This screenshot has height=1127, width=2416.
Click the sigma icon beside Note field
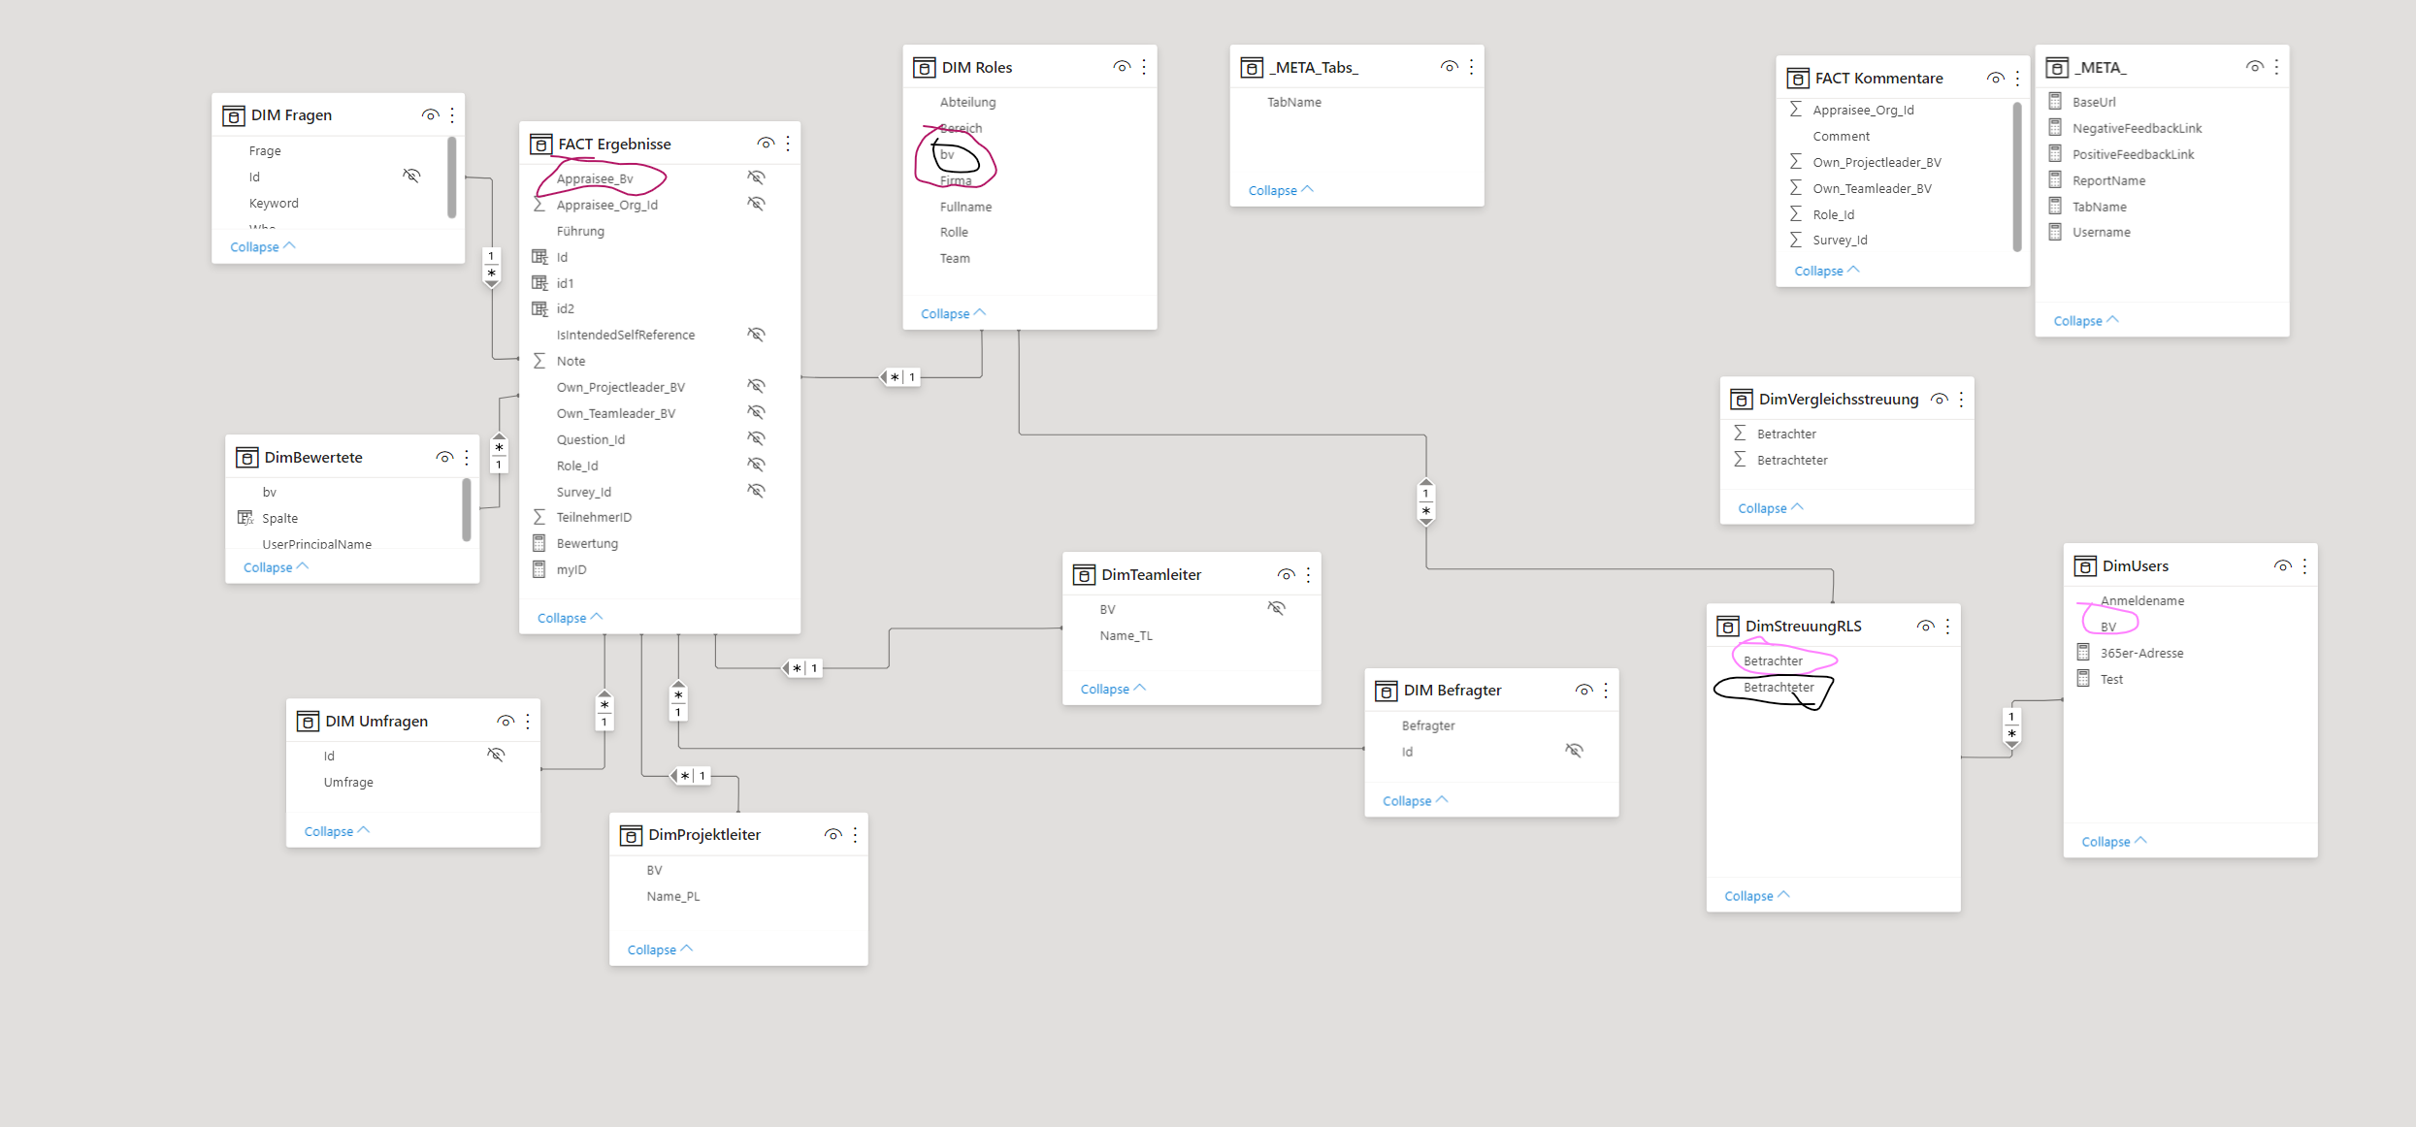pos(539,361)
